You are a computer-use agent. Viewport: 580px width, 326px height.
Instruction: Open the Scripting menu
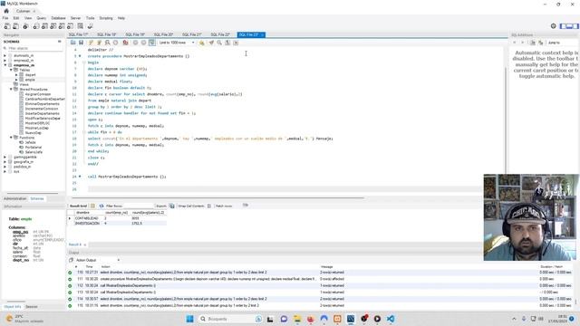point(106,18)
